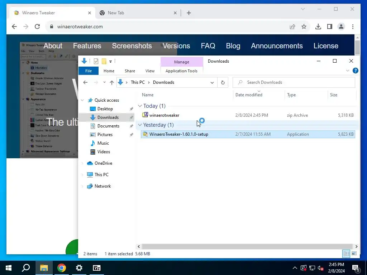
Task: Open Settings gear from the taskbar
Action: tap(79, 268)
